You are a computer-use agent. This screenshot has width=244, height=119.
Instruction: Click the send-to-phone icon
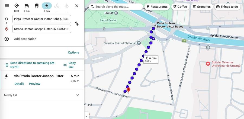coord(7,65)
